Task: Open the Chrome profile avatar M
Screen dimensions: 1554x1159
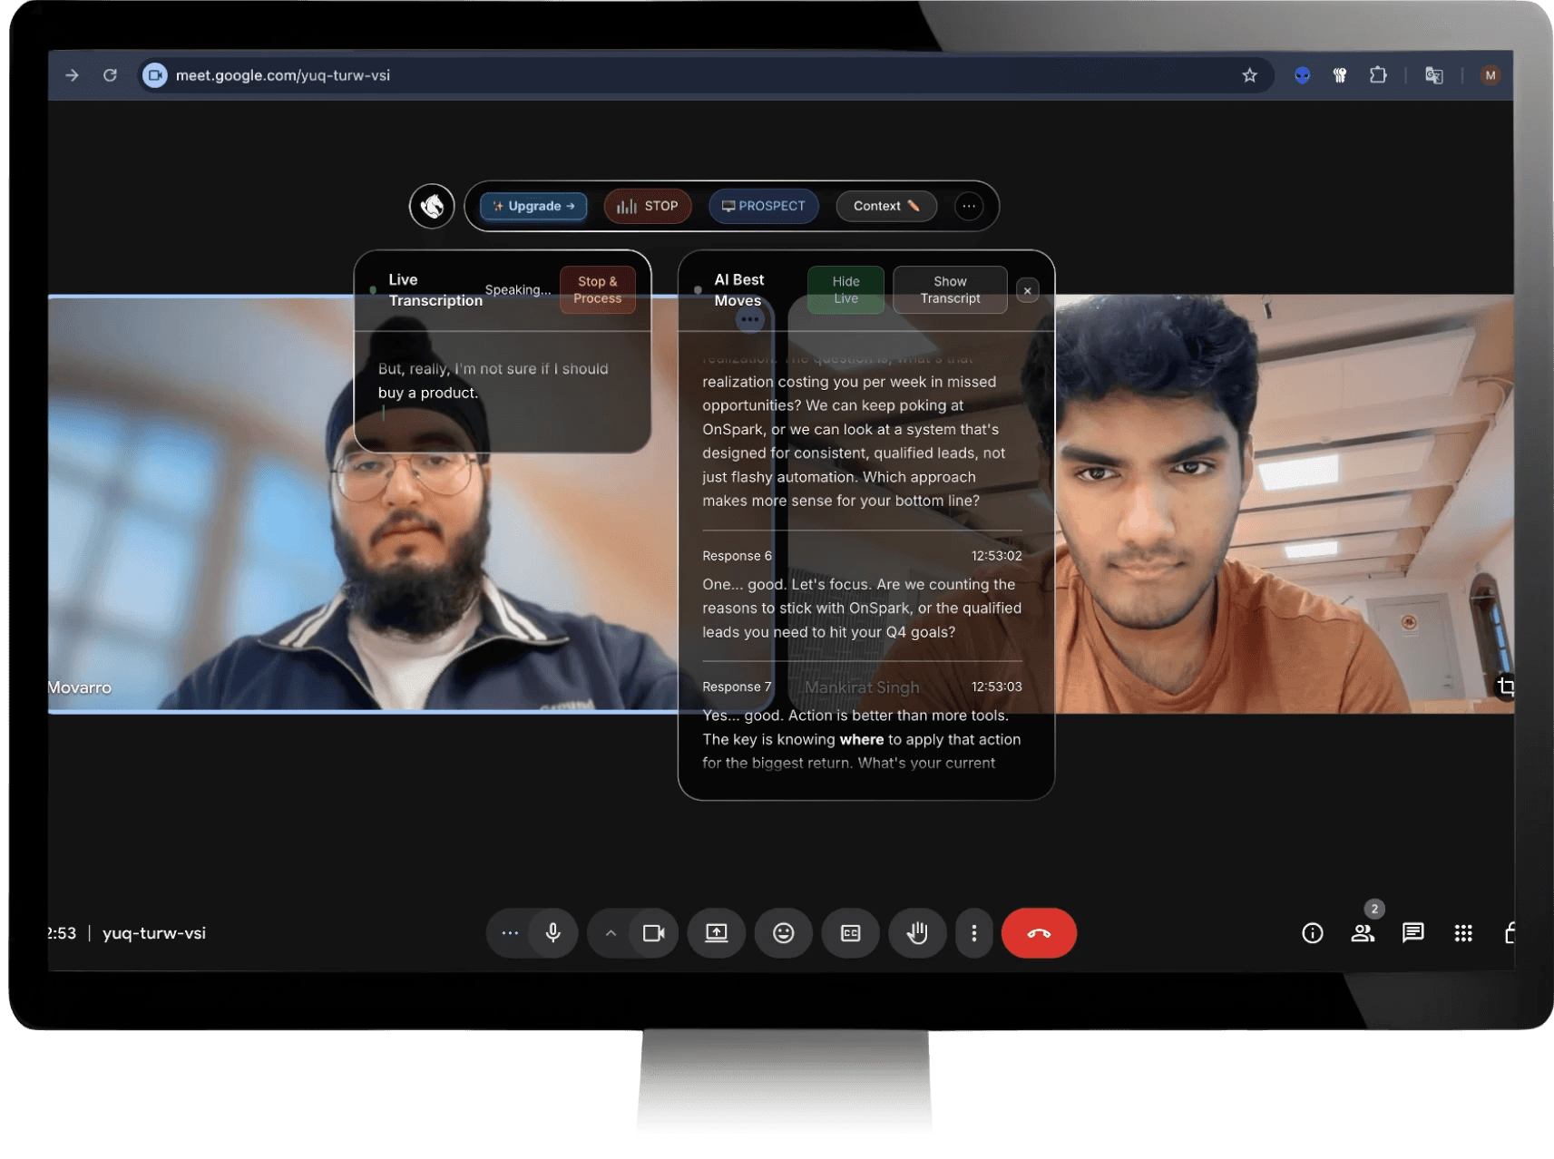Action: pos(1490,75)
